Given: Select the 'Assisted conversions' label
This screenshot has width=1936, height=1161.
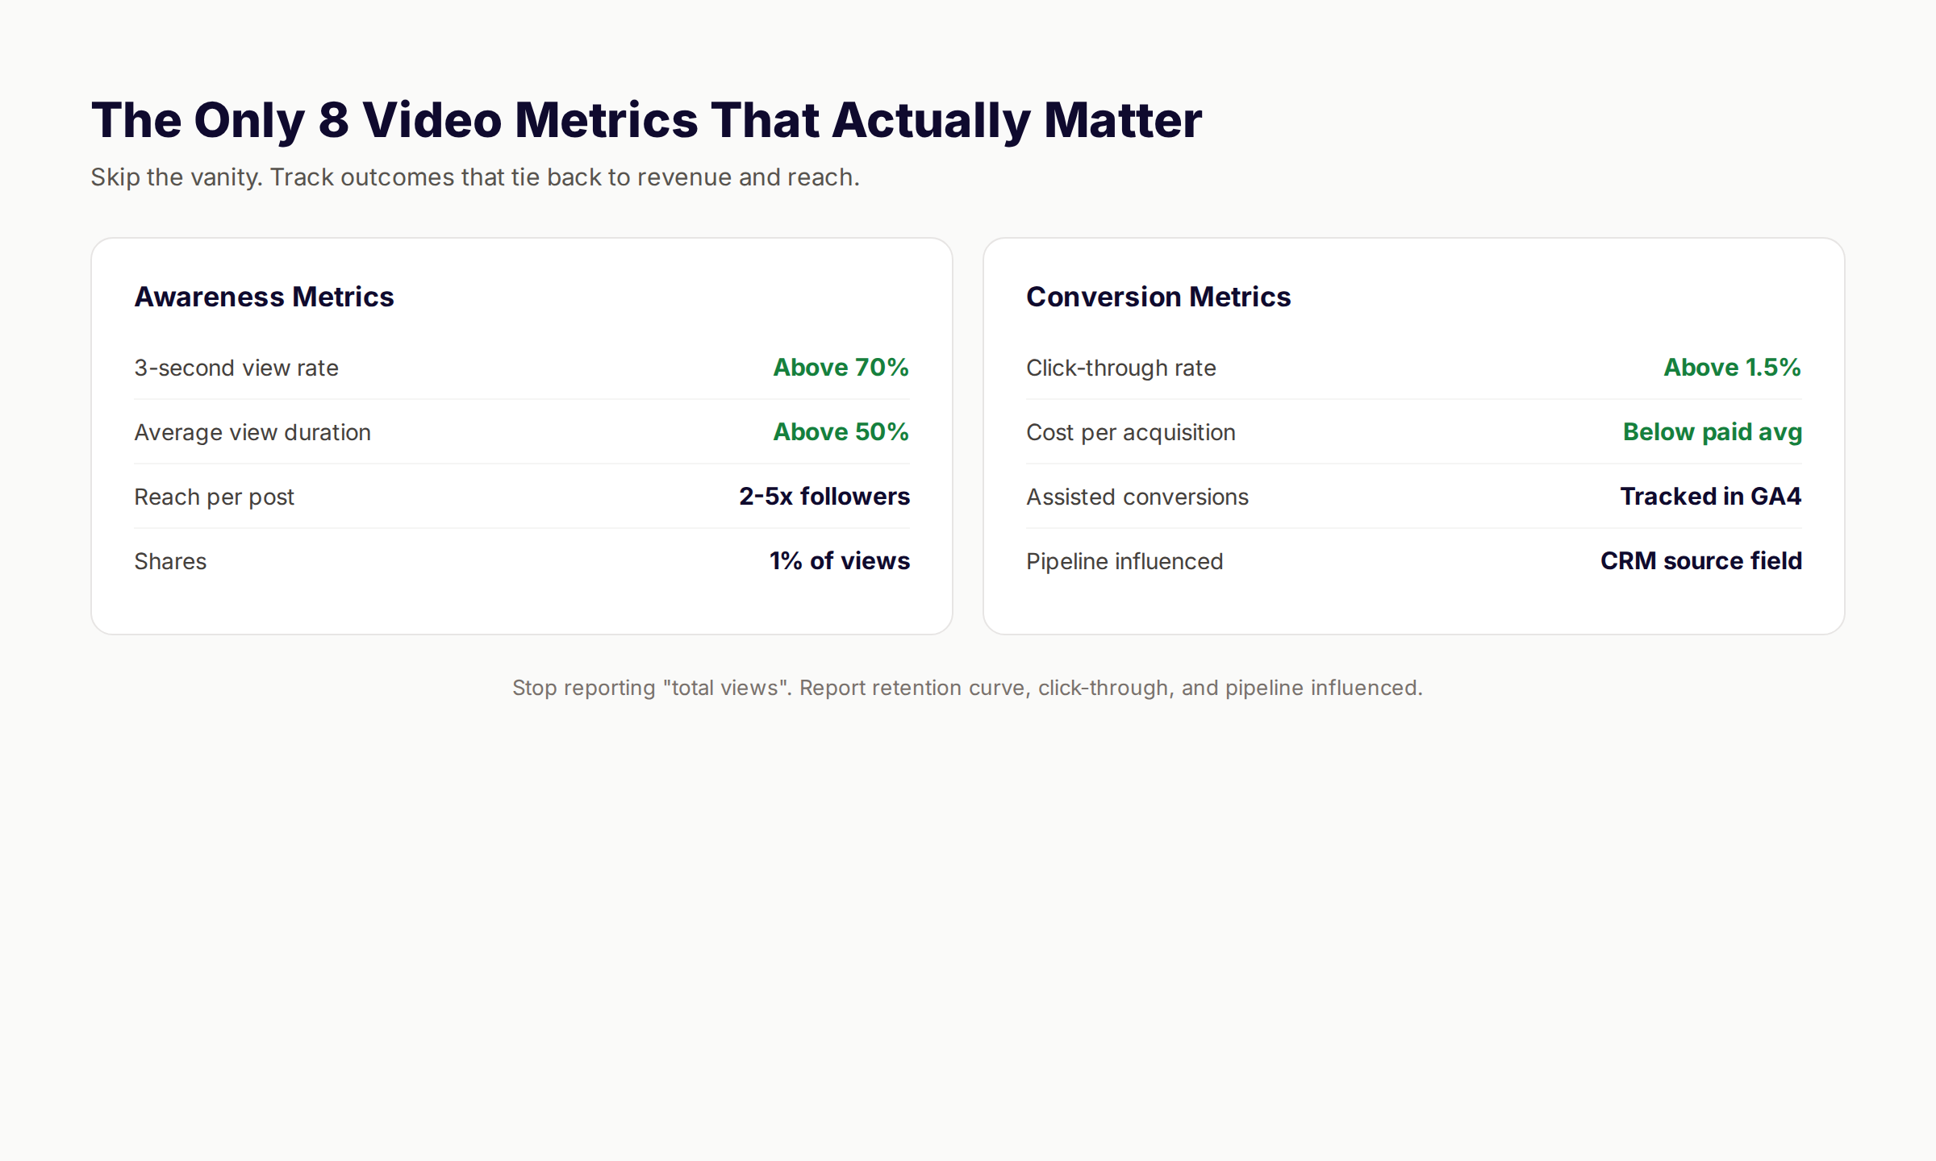Looking at the screenshot, I should click(1137, 497).
